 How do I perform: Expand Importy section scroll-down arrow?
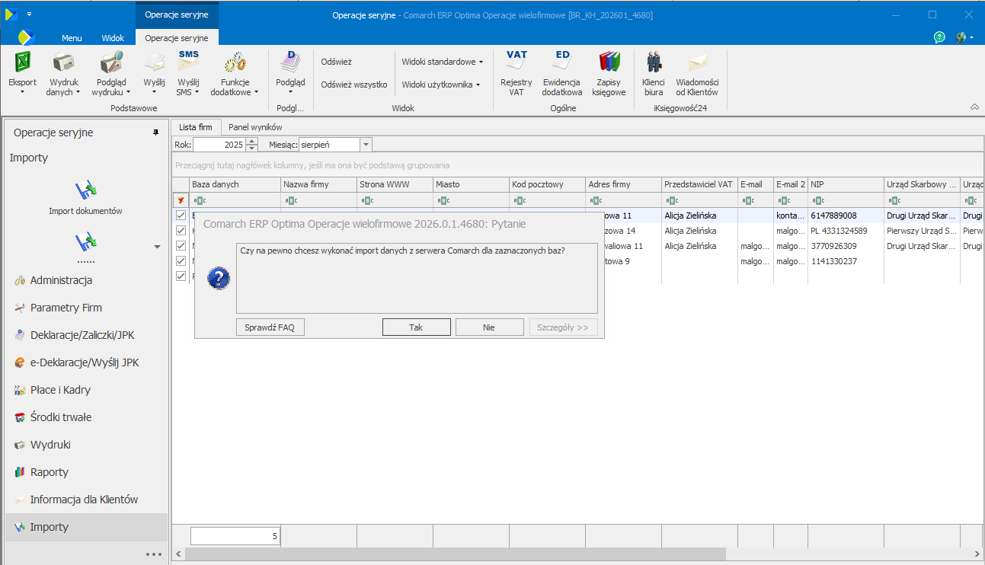click(x=158, y=247)
